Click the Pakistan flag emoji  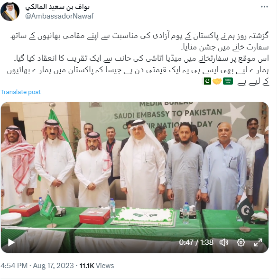click(x=207, y=81)
